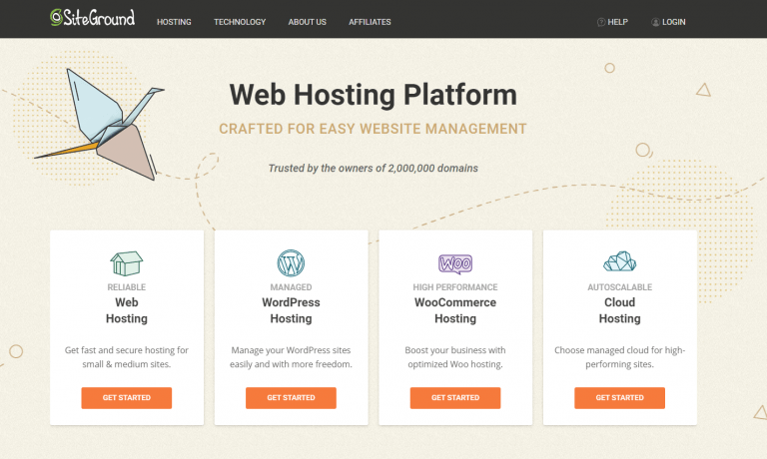Click the WordPress logo icon
Viewport: 767px width, 459px height.
[x=291, y=263]
